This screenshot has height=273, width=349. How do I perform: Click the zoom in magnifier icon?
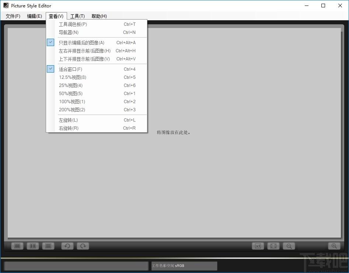coord(334,246)
